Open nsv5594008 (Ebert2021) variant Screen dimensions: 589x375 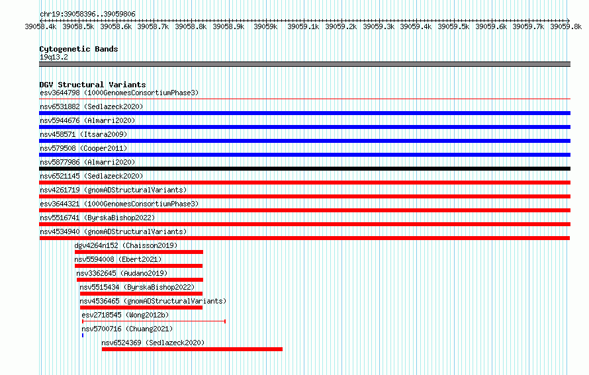(118, 259)
